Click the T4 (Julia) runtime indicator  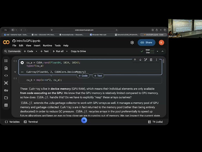point(156,122)
